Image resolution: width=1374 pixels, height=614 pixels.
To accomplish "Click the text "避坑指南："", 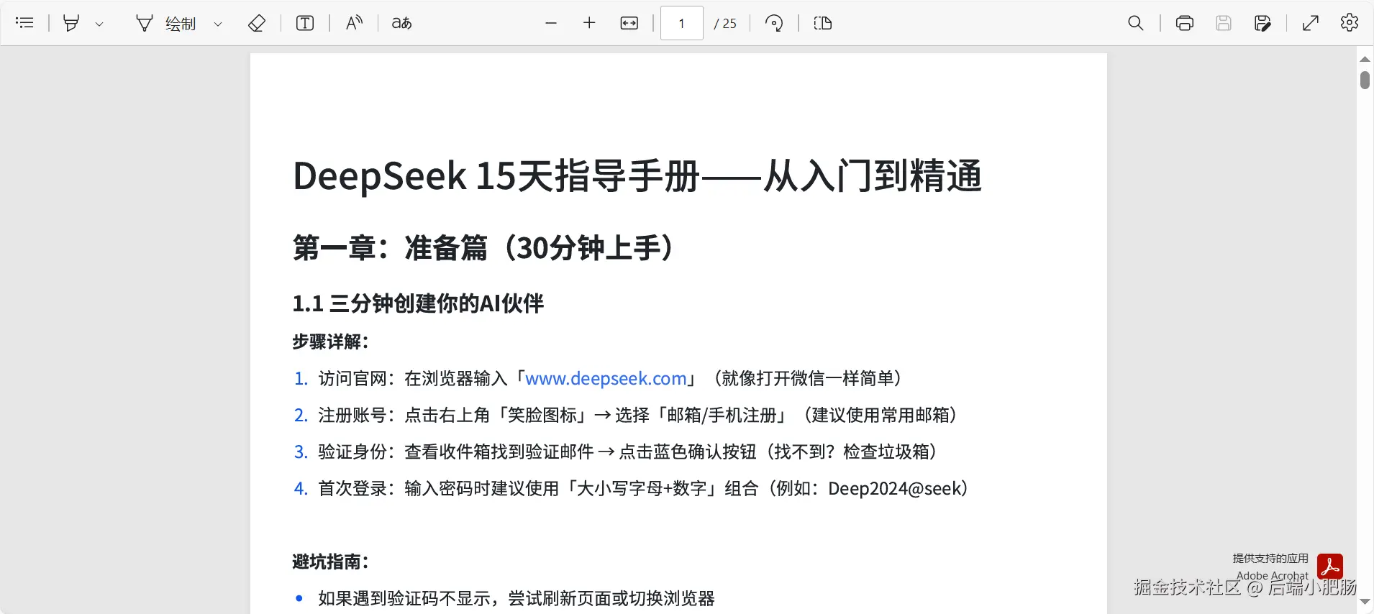I will pyautogui.click(x=331, y=562).
